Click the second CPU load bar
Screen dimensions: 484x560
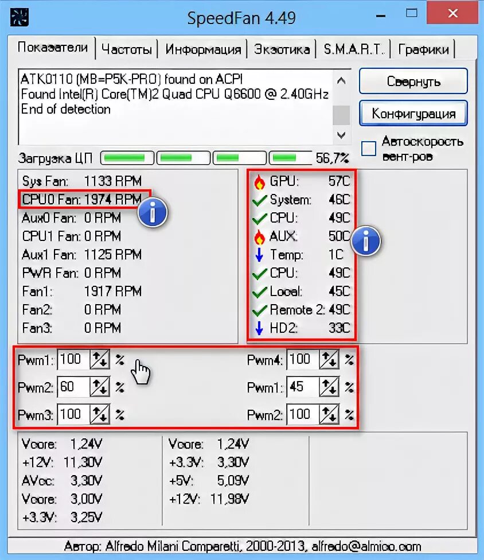click(184, 158)
